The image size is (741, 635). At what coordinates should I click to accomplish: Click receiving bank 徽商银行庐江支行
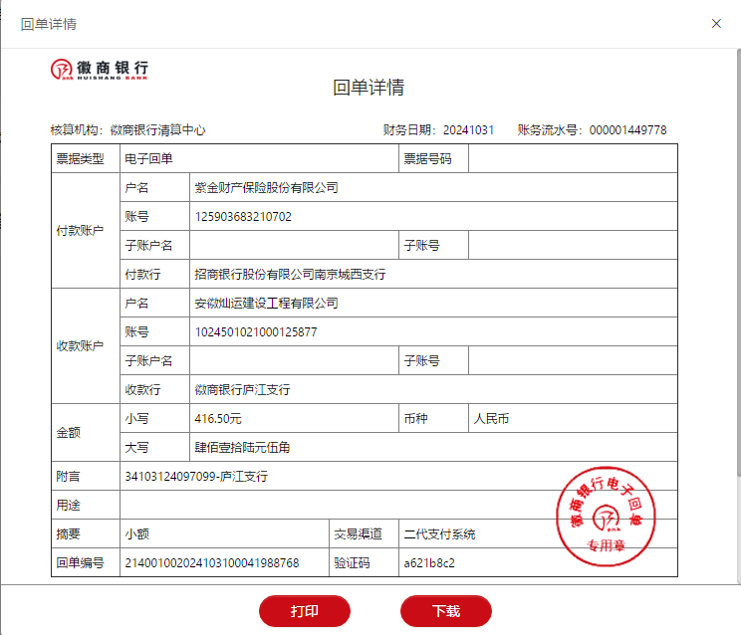click(x=242, y=389)
